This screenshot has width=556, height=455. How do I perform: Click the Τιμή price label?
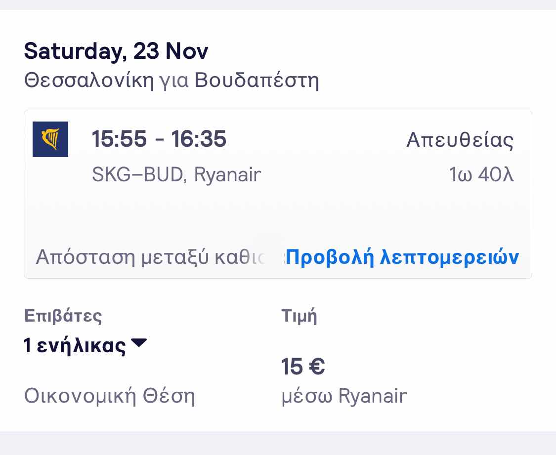click(x=299, y=316)
